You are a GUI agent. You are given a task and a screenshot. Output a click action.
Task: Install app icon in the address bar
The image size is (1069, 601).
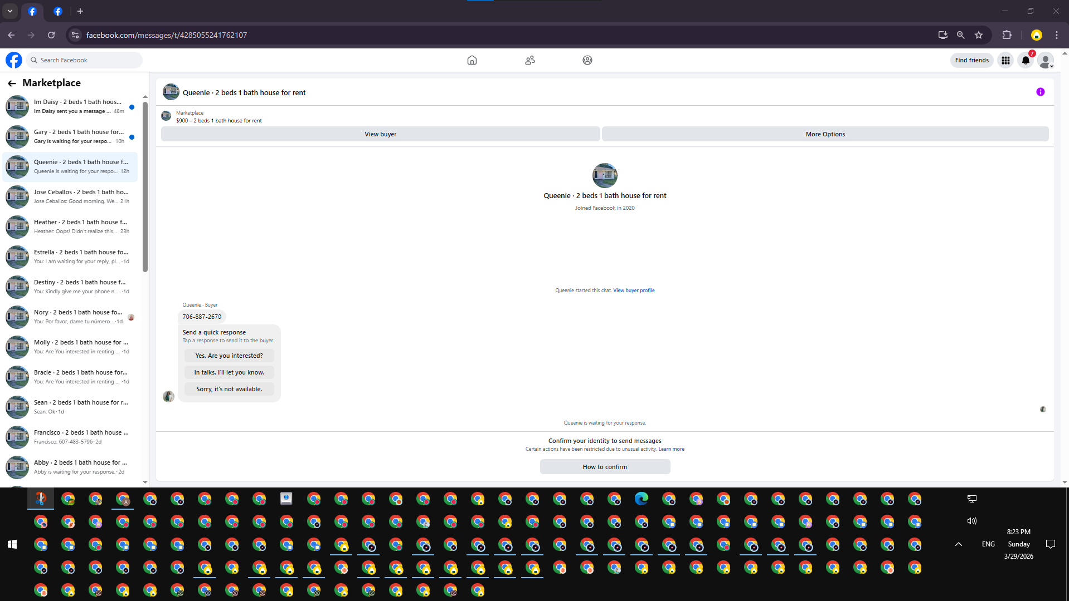tap(943, 35)
